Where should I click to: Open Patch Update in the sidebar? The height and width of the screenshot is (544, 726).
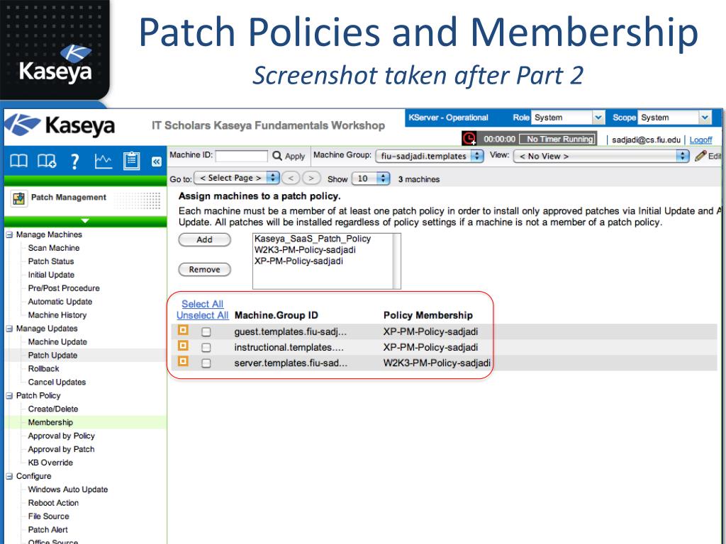pyautogui.click(x=52, y=356)
